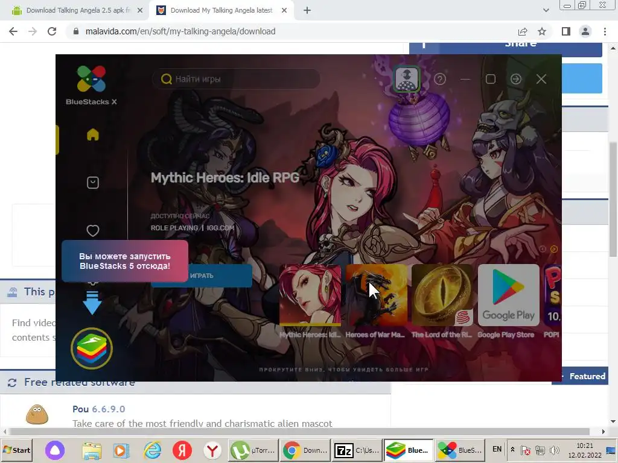This screenshot has width=618, height=463.
Task: Open the Pou 6.6.9.0 link
Action: point(98,409)
